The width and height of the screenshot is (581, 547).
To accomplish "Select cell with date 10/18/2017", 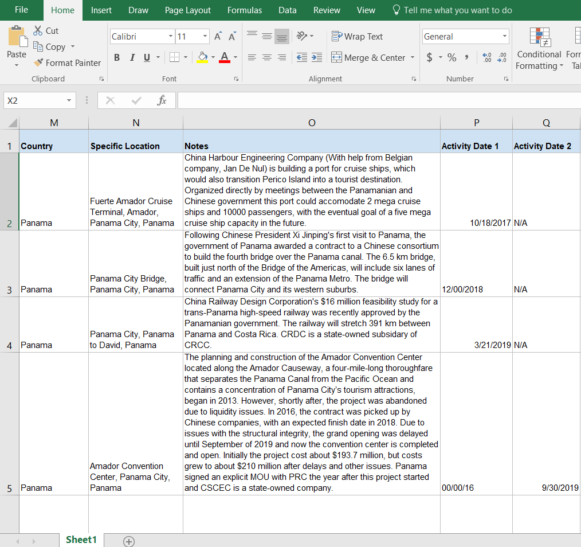I will [x=476, y=192].
